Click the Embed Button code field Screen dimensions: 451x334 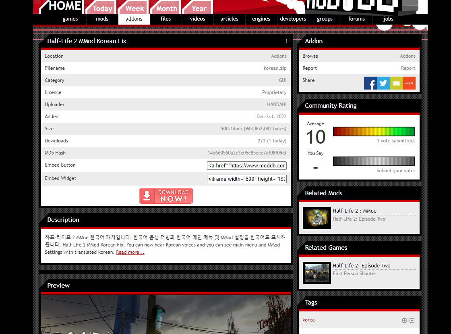(247, 166)
